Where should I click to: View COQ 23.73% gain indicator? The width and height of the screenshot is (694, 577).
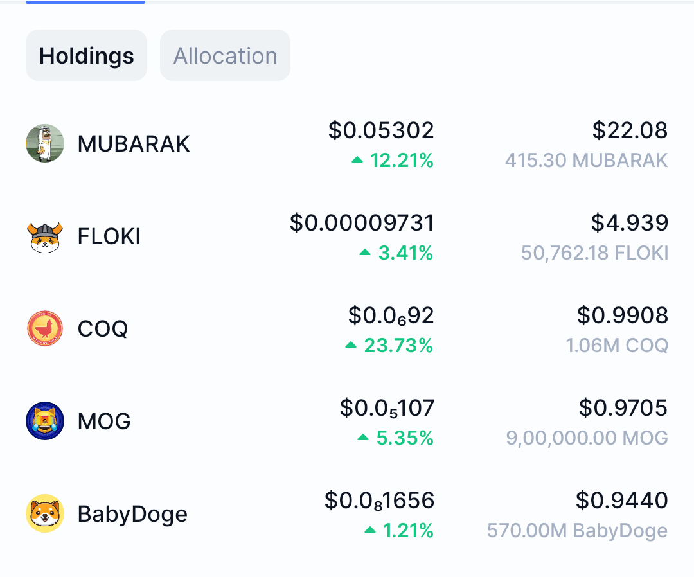coord(389,346)
